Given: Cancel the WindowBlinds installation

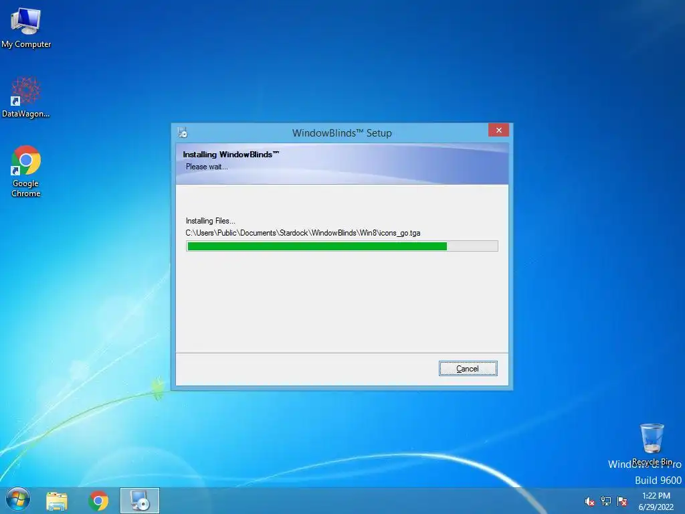Looking at the screenshot, I should (468, 369).
